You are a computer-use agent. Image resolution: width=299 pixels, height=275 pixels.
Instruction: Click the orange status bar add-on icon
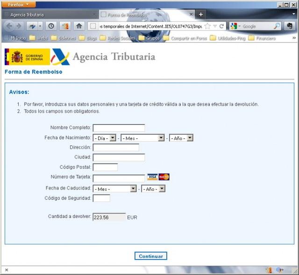[269, 270]
